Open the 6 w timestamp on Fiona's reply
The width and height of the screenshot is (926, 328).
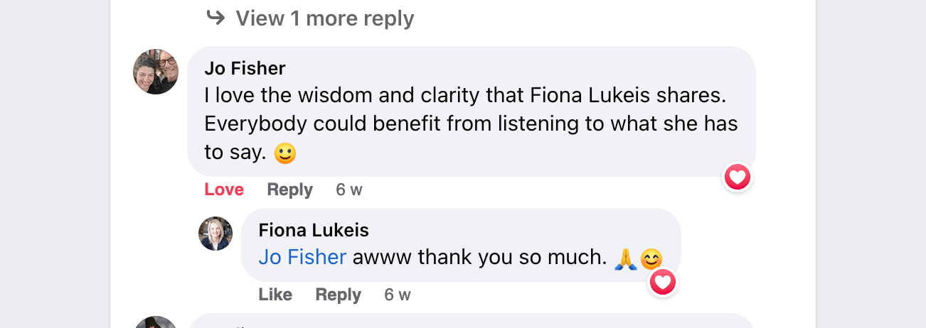click(398, 295)
